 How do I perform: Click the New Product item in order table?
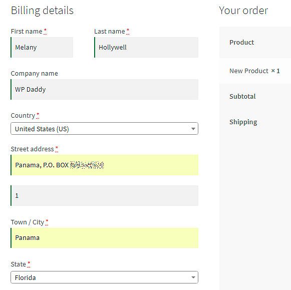[249, 71]
